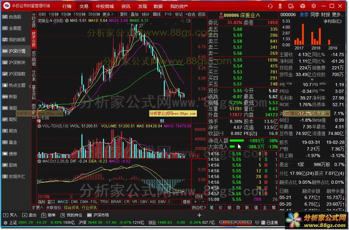The image size is (349, 230).
Task: Open the 我的资产 menu tab
Action: pyautogui.click(x=179, y=6)
